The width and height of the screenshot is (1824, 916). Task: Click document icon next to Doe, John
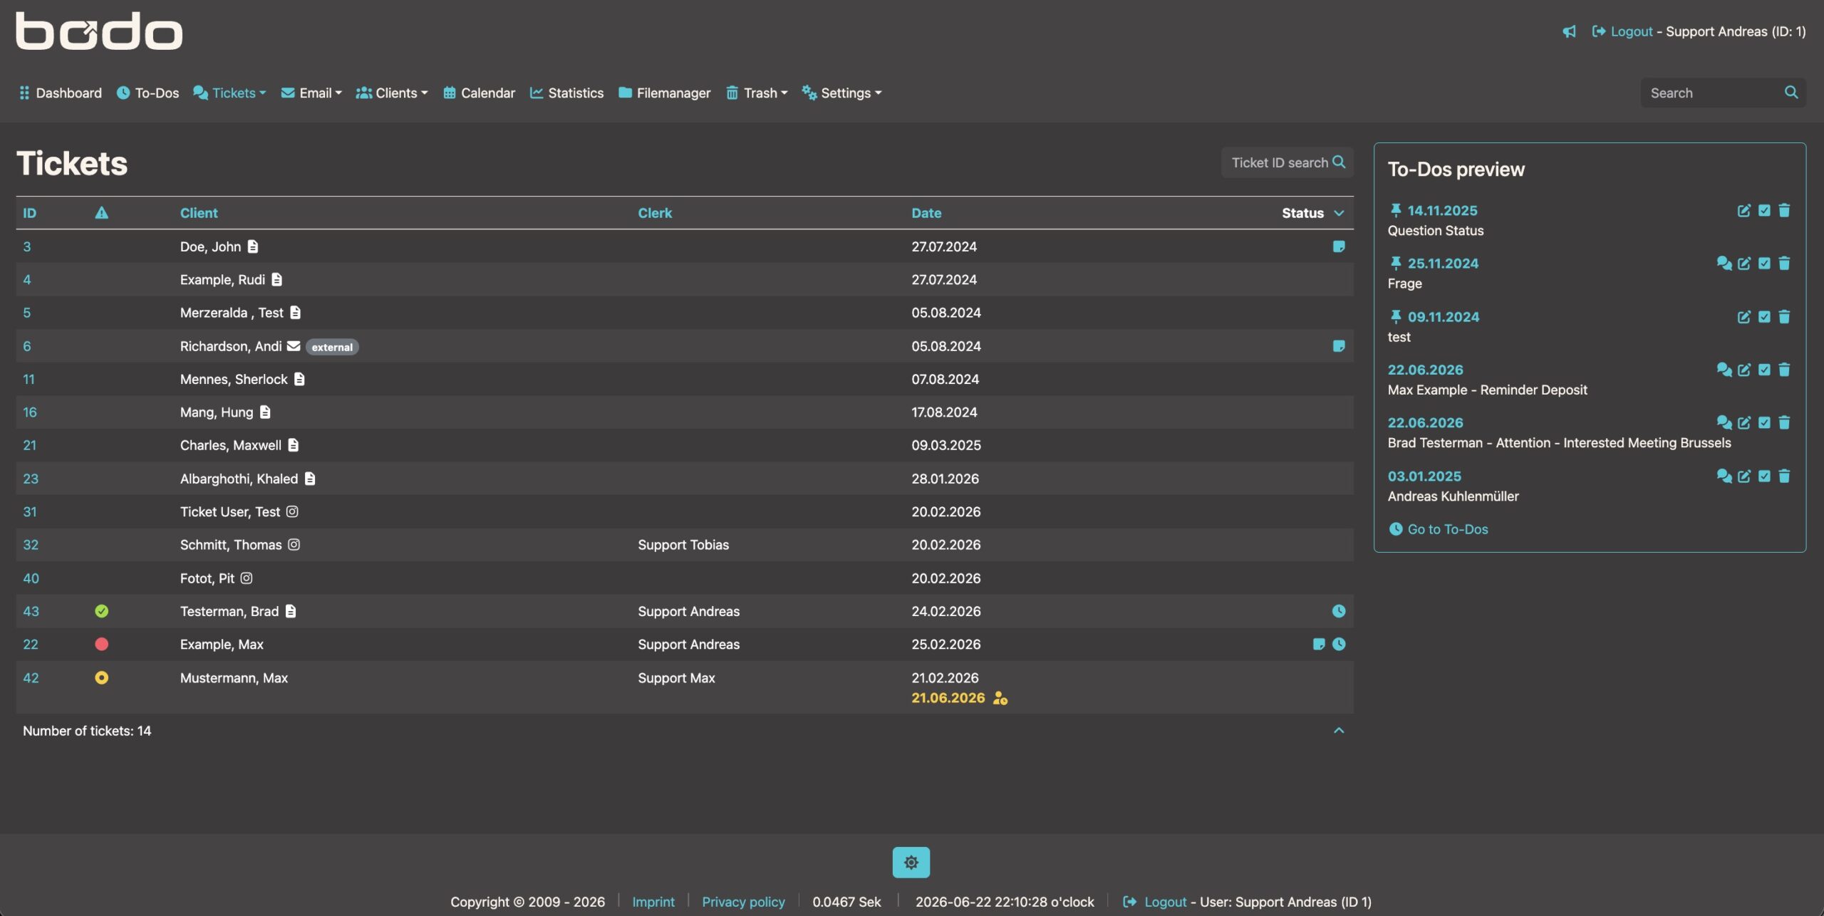coord(253,246)
